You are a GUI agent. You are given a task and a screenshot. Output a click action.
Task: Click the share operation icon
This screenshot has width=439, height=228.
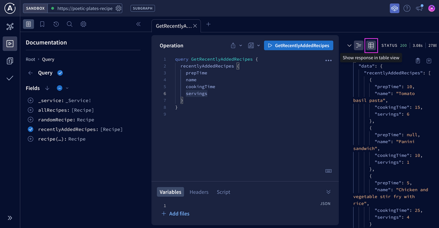[233, 45]
